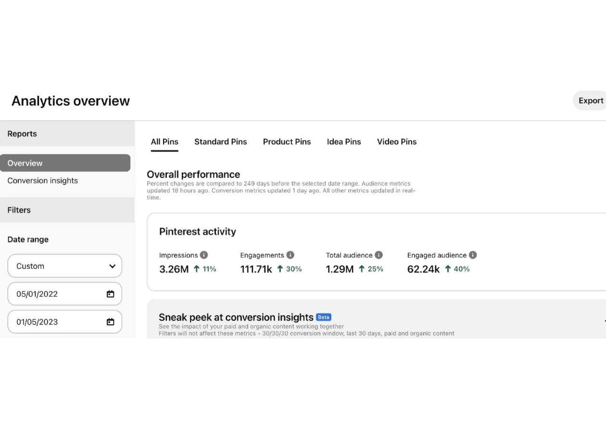Open the Idea Pins analytics tab
606x428 pixels.
point(343,141)
